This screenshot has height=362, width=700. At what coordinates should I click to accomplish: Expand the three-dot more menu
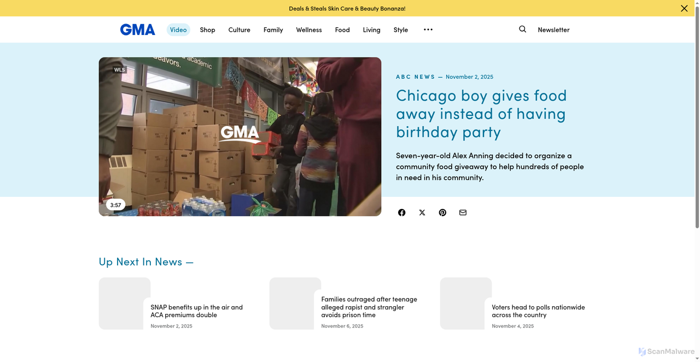[428, 30]
